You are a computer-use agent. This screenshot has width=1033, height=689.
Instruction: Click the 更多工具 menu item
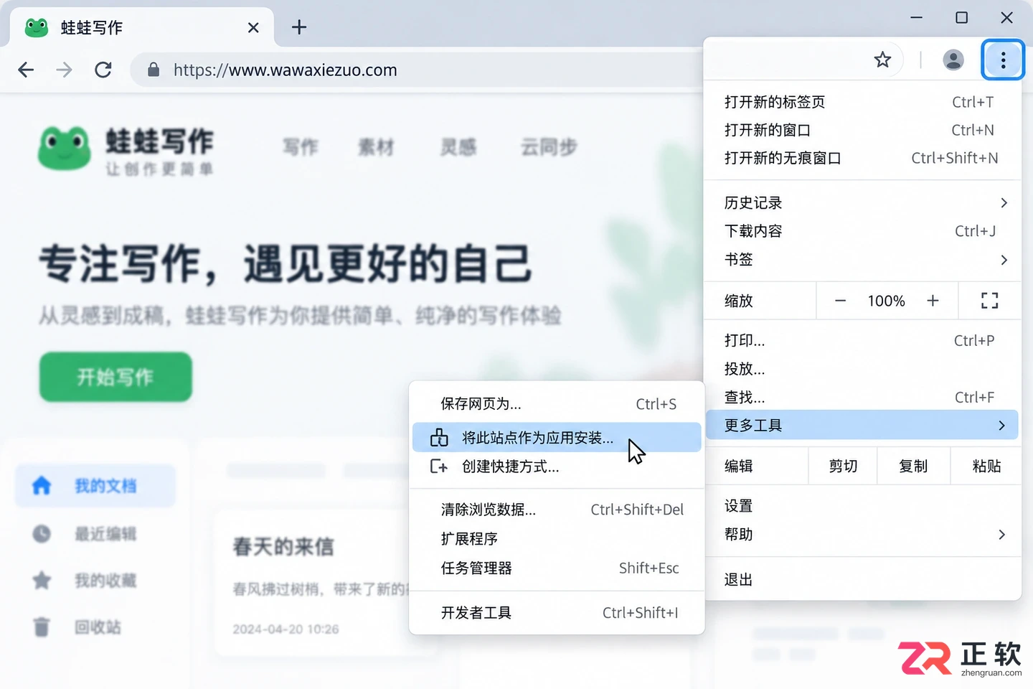pyautogui.click(x=862, y=425)
